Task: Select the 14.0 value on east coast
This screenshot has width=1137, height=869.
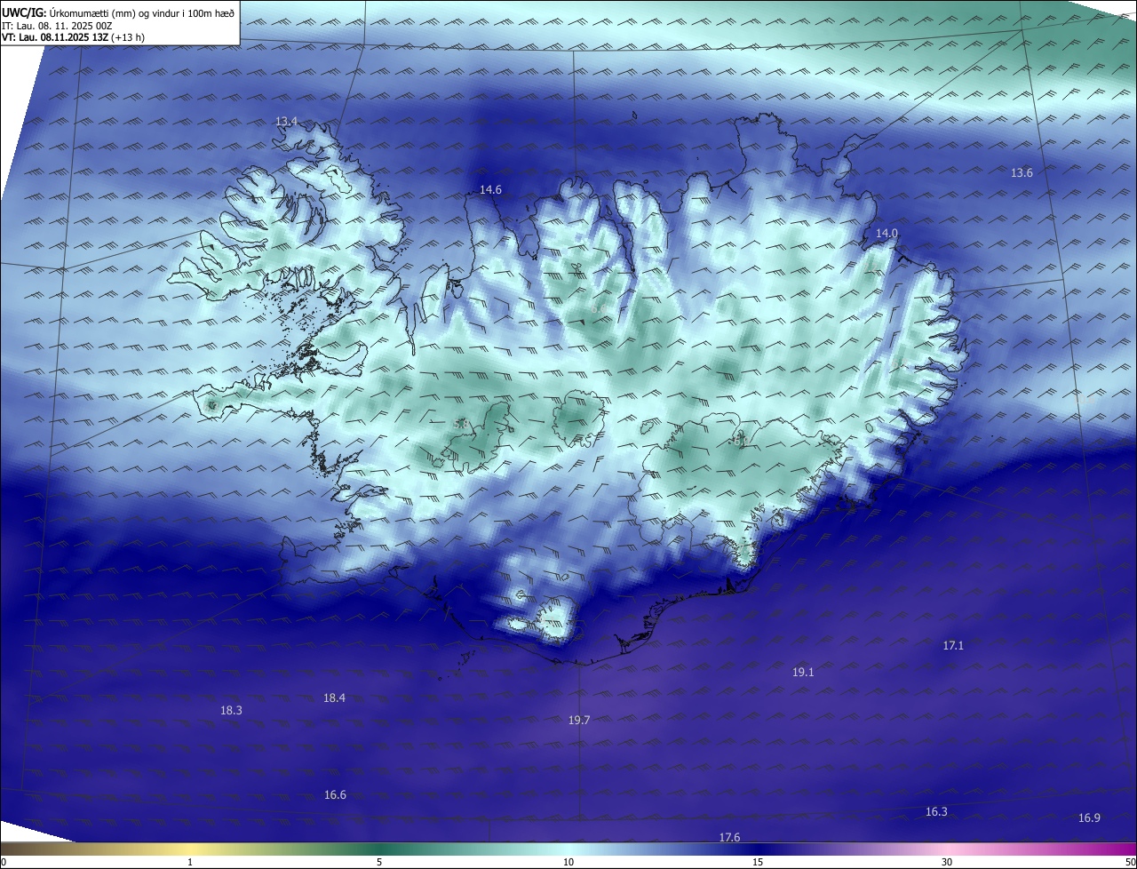Action: [887, 233]
